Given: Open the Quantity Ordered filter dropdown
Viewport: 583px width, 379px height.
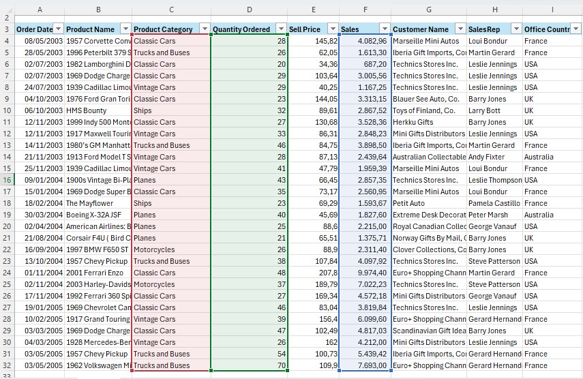Looking at the screenshot, I should click(281, 29).
